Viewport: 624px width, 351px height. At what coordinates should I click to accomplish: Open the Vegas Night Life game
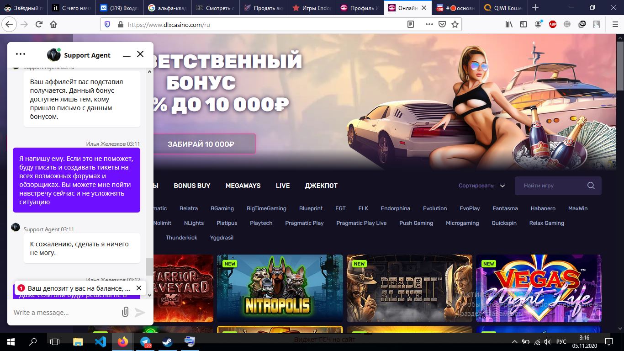click(x=539, y=288)
